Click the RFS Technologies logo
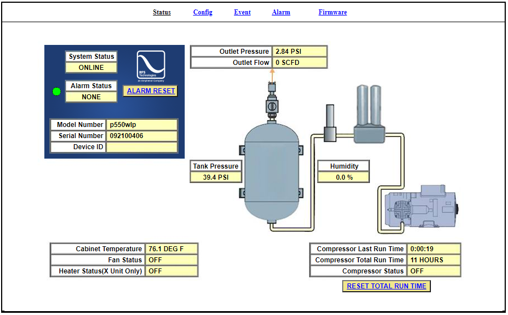Screen dimensions: 508x315 tap(151, 66)
